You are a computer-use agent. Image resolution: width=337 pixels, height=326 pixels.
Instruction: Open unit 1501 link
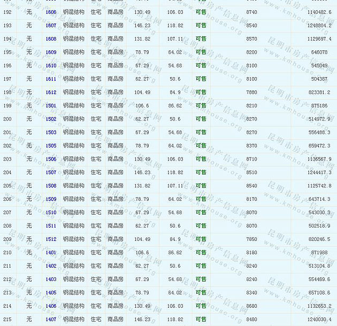click(x=51, y=105)
